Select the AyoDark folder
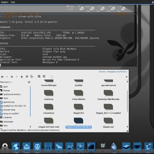 click(x=79, y=83)
